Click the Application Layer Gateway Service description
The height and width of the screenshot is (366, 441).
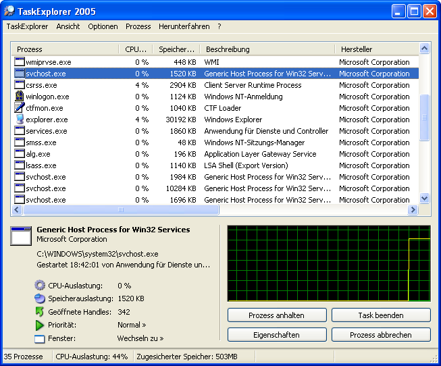(x=260, y=154)
